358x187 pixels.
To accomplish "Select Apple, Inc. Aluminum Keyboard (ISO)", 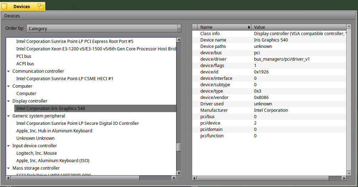I will click(x=53, y=161).
